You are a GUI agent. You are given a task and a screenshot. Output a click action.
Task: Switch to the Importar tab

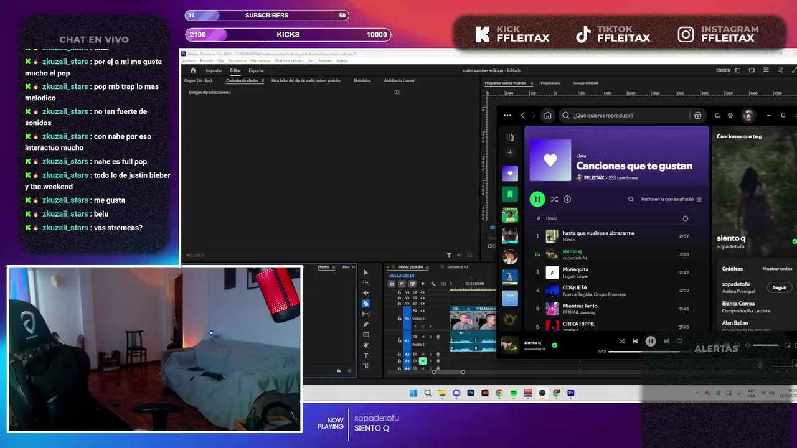[214, 70]
